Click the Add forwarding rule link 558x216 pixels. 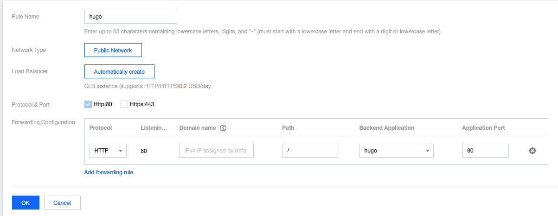(x=109, y=172)
